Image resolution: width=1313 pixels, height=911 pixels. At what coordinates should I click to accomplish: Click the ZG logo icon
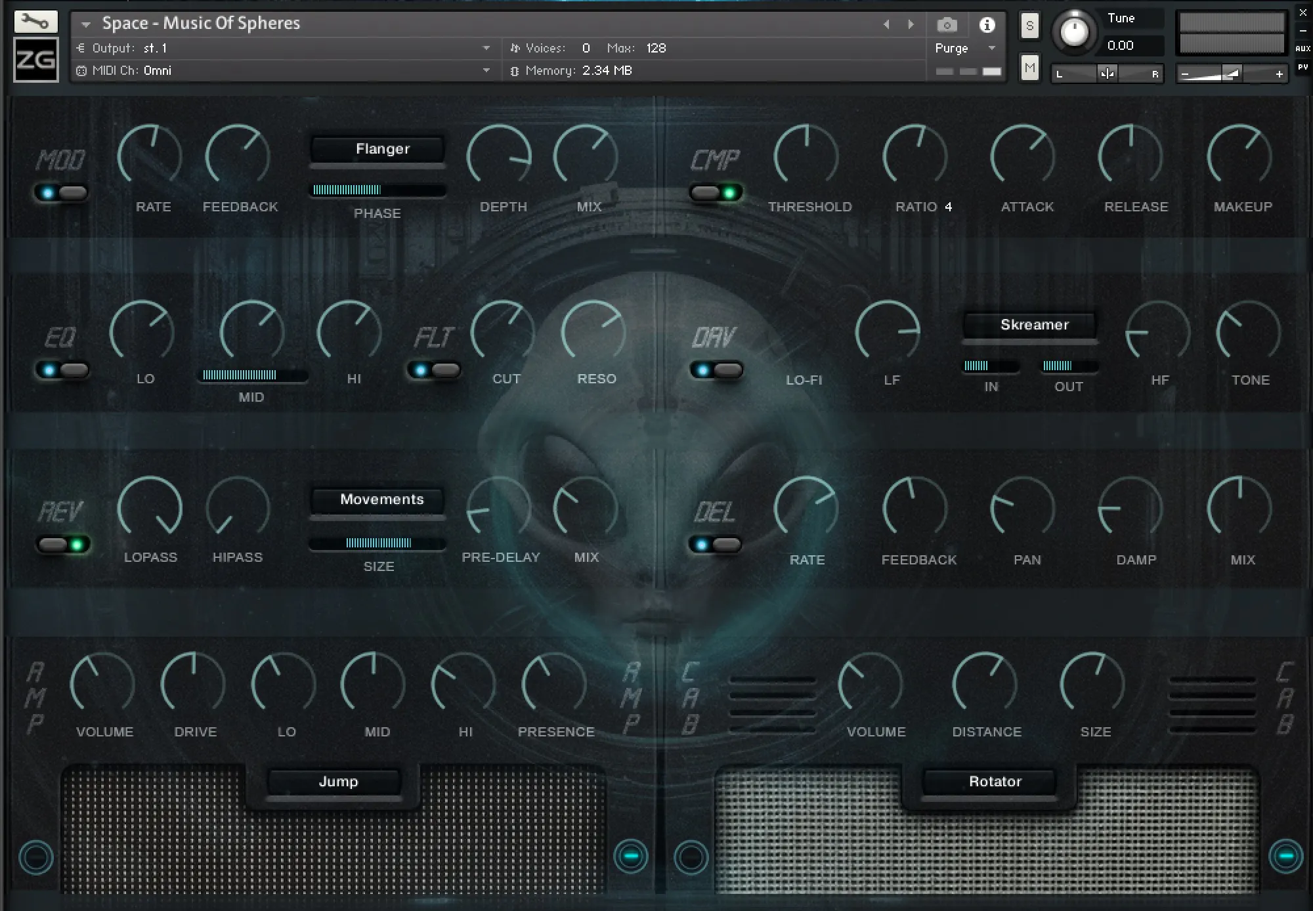pos(36,59)
